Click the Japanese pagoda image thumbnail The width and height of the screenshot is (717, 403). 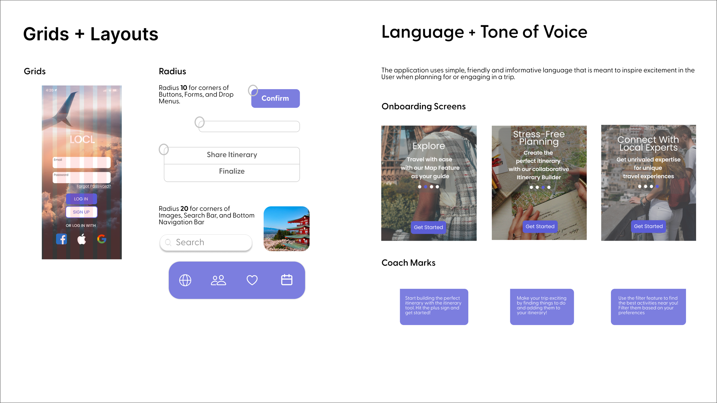287,229
